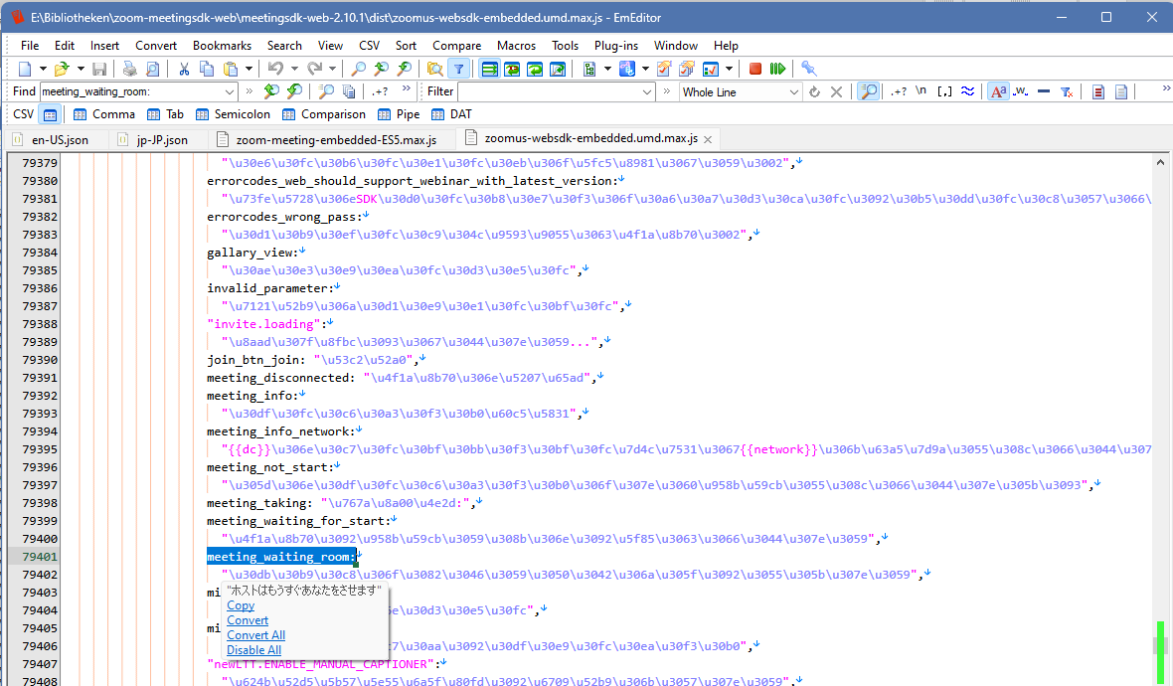Click the Save file icon
1173x686 pixels.
[99, 69]
